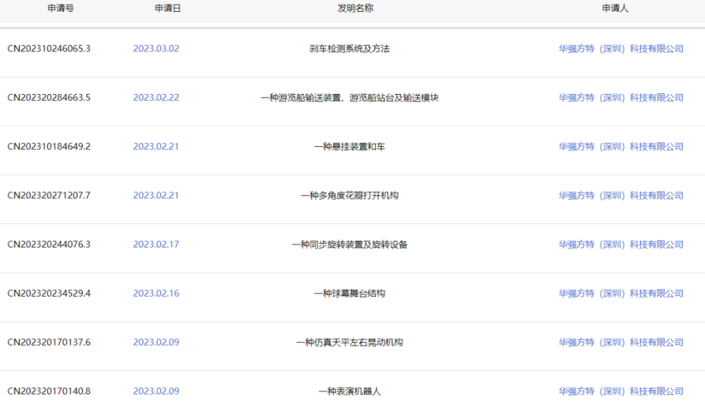Open the 2023.02.22 application date link
The image size is (705, 401).
pos(156,98)
